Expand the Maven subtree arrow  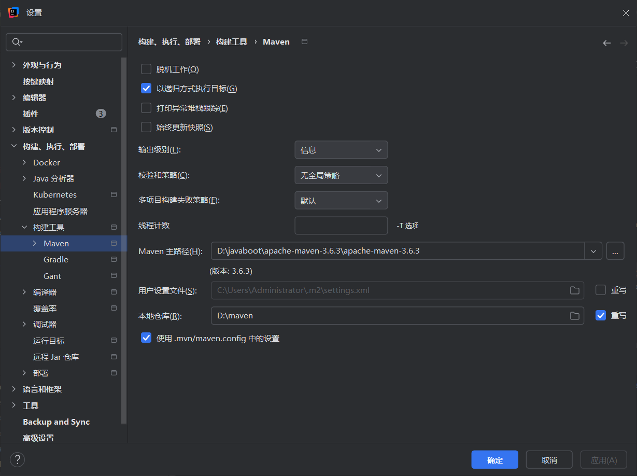[x=35, y=243]
